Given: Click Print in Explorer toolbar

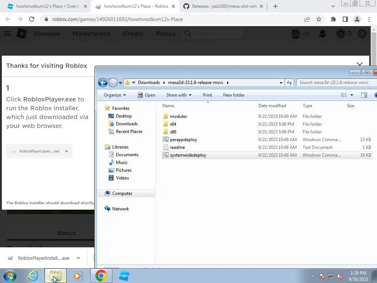Looking at the screenshot, I should (207, 95).
